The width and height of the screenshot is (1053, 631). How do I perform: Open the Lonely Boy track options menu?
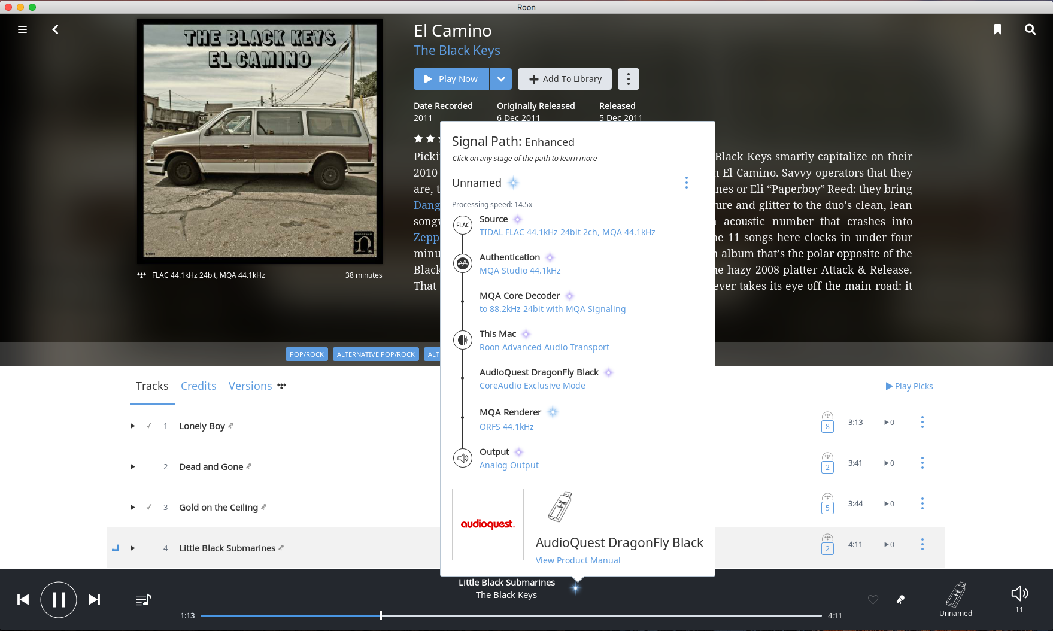(x=922, y=422)
